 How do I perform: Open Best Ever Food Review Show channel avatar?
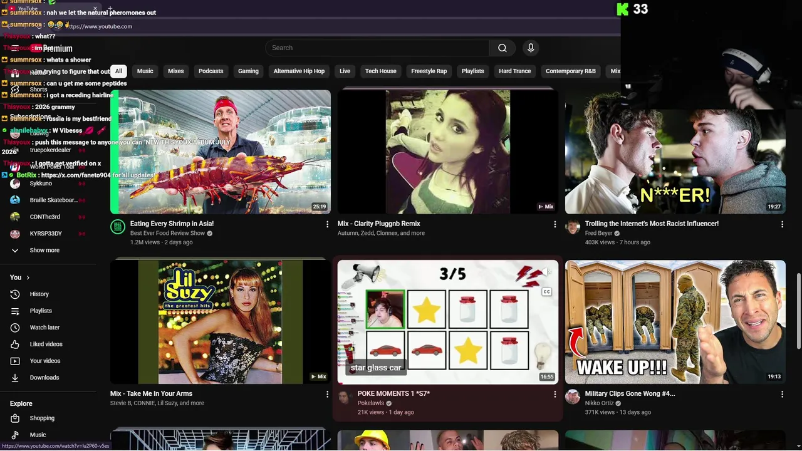[118, 227]
